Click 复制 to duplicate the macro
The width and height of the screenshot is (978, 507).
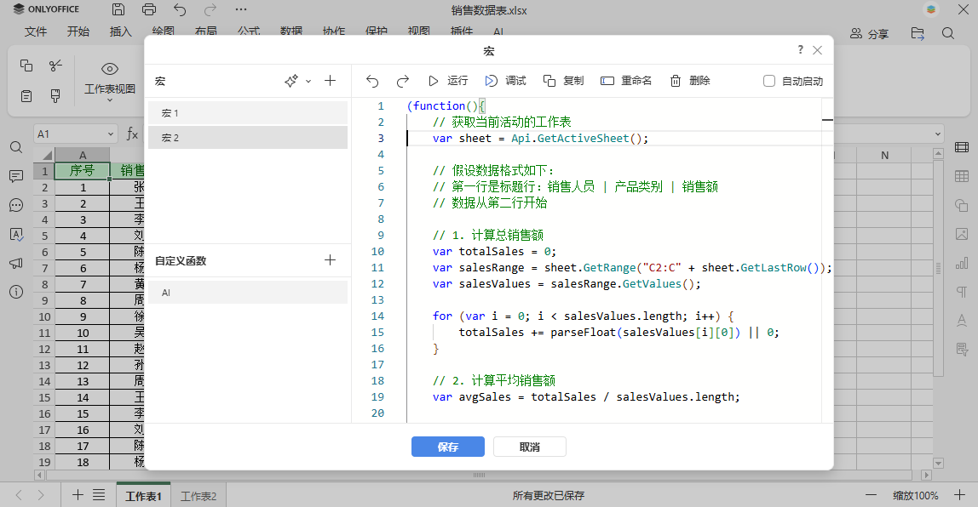tap(564, 81)
